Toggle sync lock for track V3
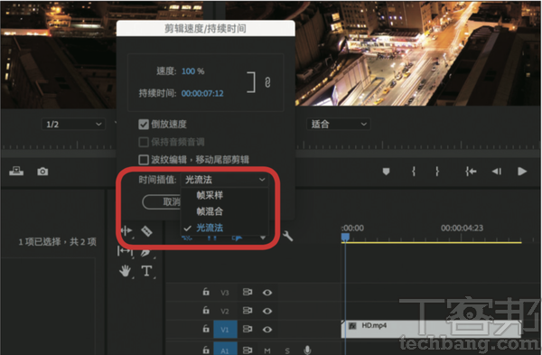This screenshot has height=355, width=542. point(248,293)
